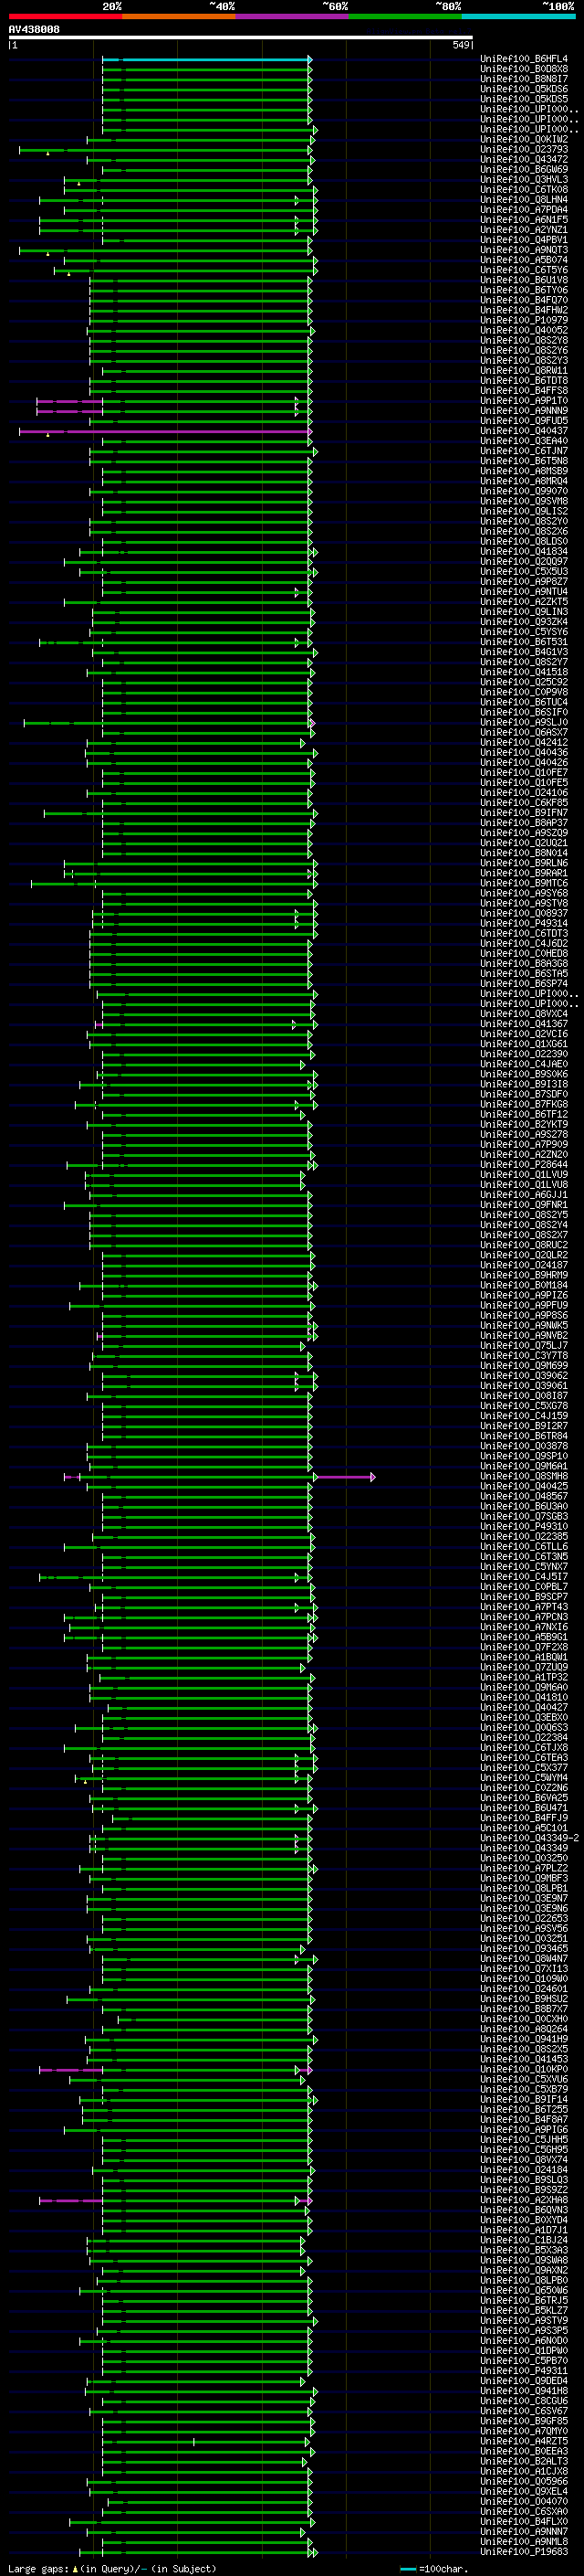Select hit label UniRef100_C6TJN7
584x2576 pixels.
524,451
